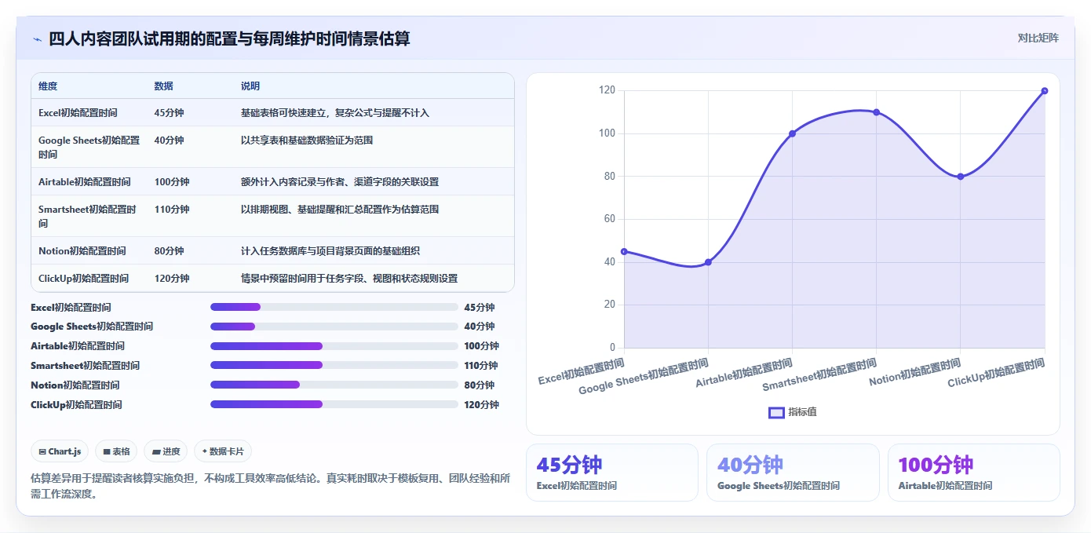Viewport: 1091px width, 533px height.
Task: Click the Chart.js chip
Action: (60, 451)
